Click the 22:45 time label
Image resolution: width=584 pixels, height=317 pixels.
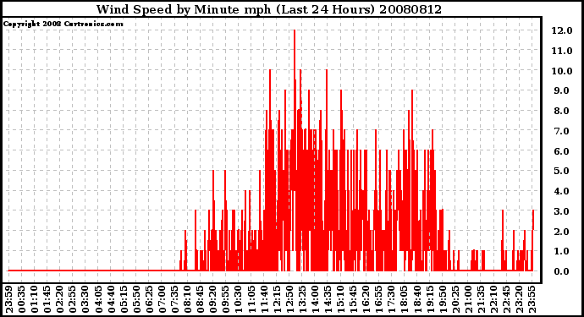[x=506, y=300]
